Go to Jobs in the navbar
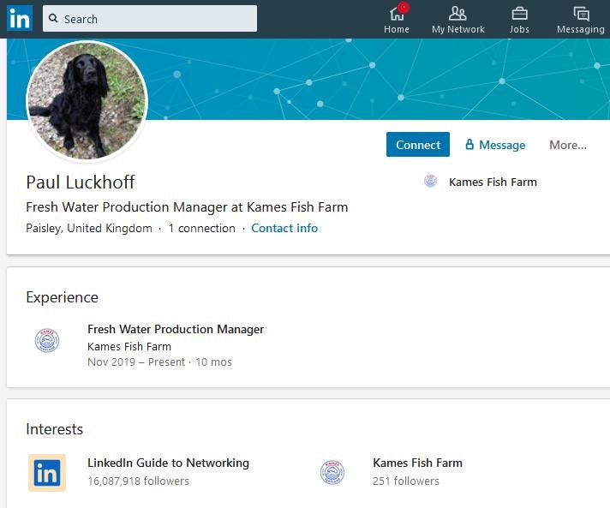 pos(519,20)
